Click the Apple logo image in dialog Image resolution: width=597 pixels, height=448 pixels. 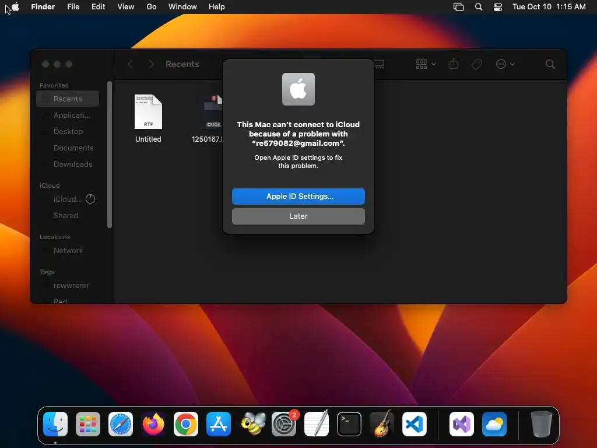[x=298, y=89]
